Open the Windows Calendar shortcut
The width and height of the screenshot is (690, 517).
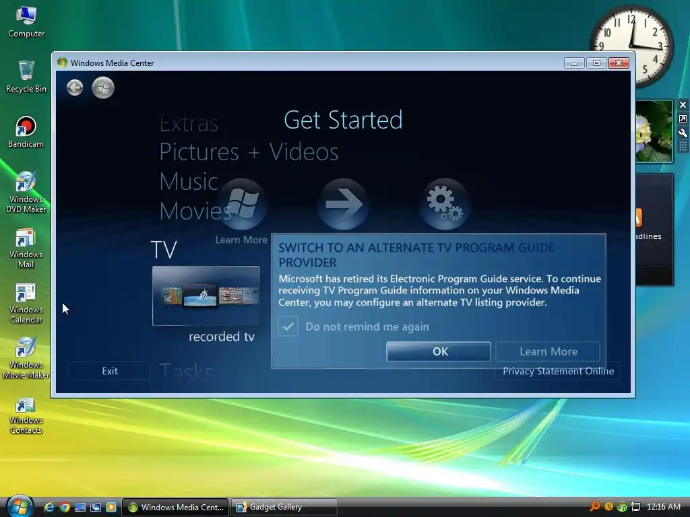(x=26, y=303)
